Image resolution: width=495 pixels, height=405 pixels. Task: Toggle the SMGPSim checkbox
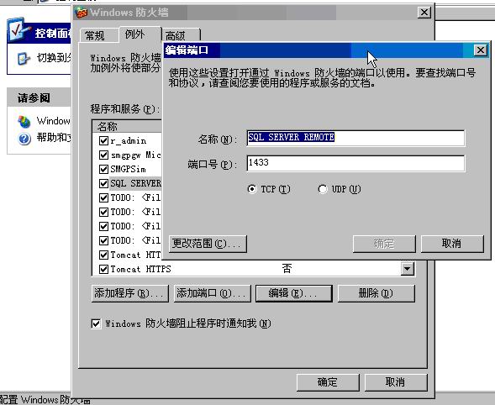tap(103, 169)
